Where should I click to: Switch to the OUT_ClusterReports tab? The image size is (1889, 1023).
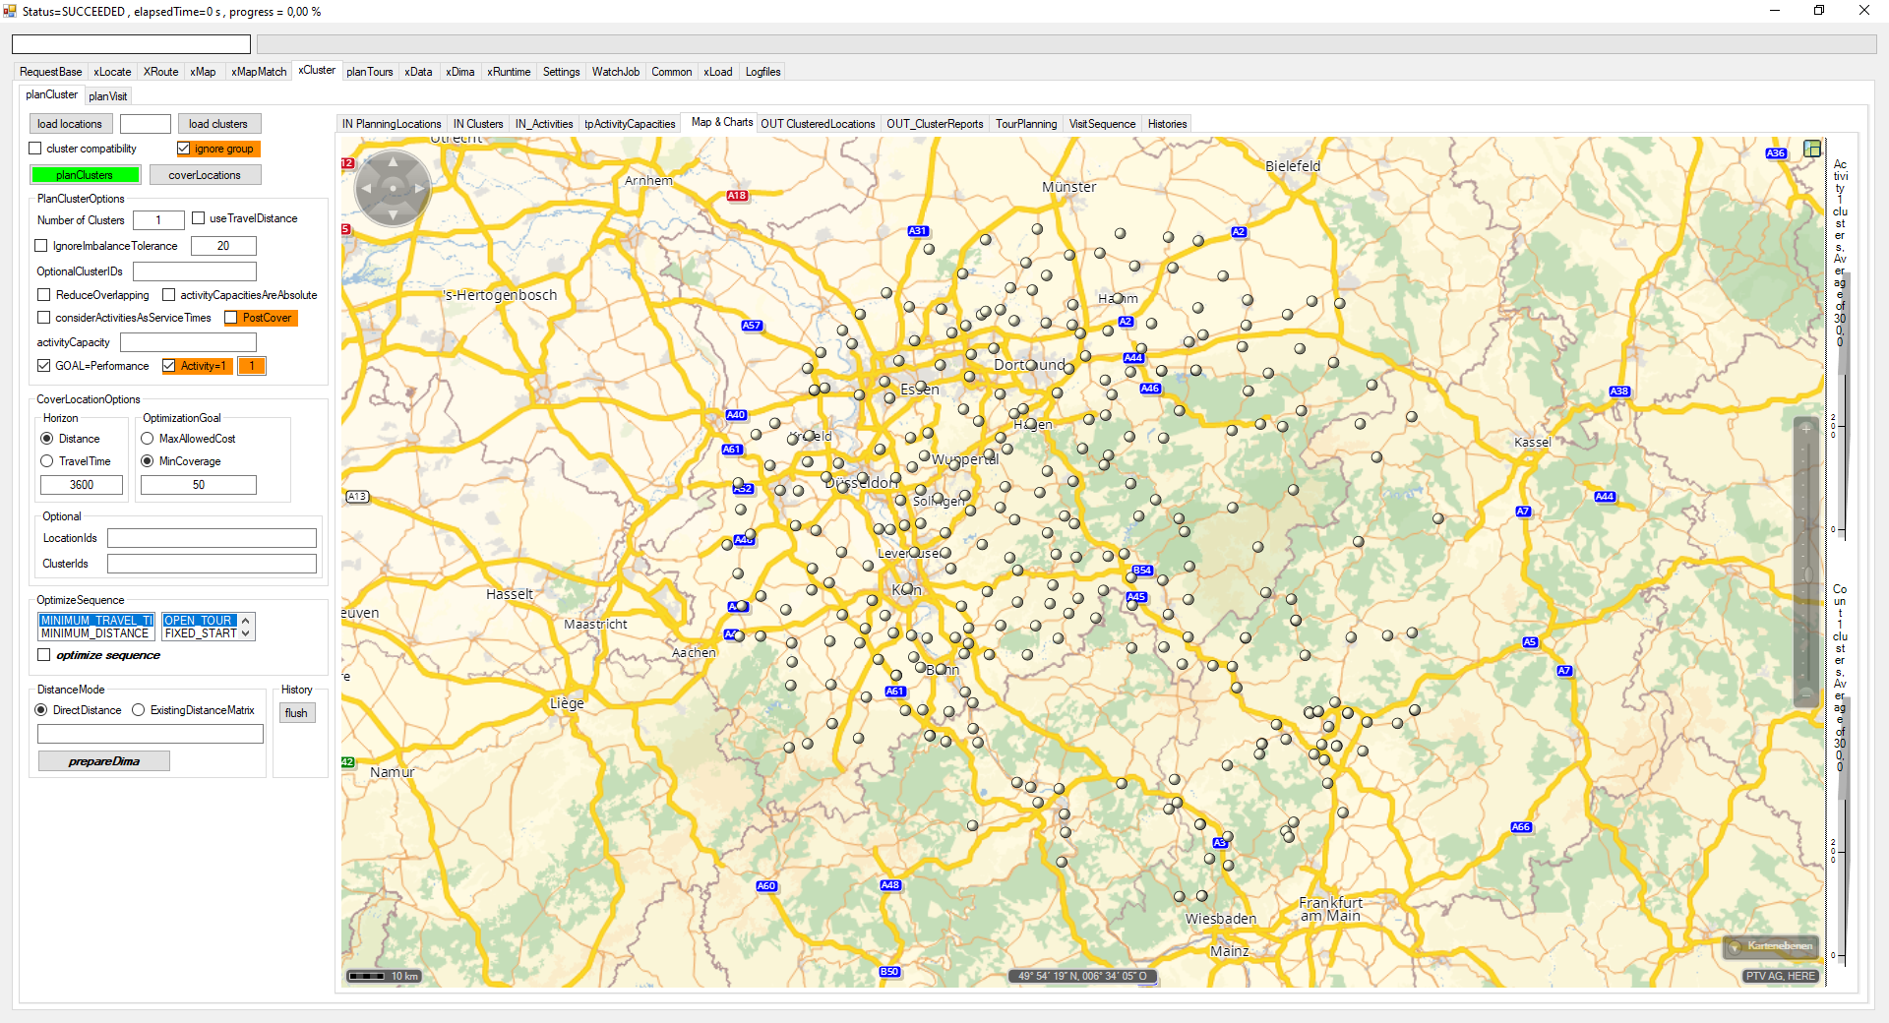(934, 124)
